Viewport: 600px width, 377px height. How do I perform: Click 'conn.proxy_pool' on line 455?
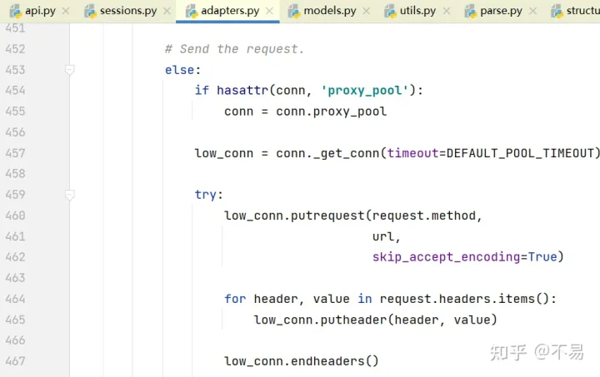pyautogui.click(x=332, y=112)
